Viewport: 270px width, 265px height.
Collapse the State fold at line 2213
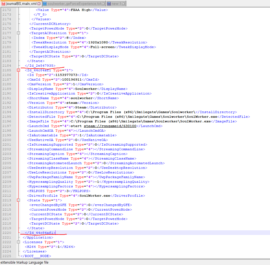[18, 200]
